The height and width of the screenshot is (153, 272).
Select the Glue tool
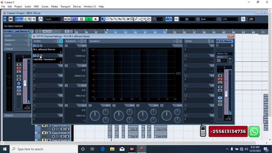click(x=116, y=19)
